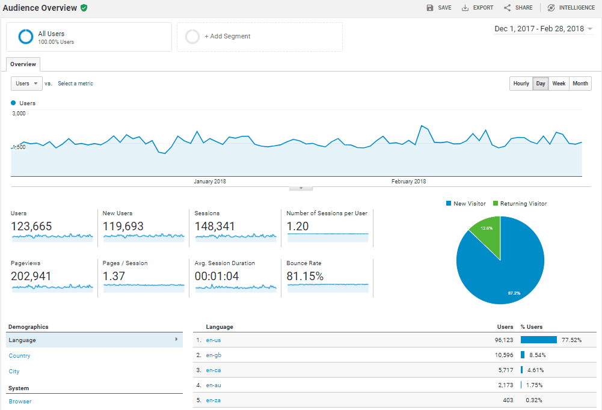Select the Overview tab
The image size is (602, 410).
pyautogui.click(x=23, y=64)
